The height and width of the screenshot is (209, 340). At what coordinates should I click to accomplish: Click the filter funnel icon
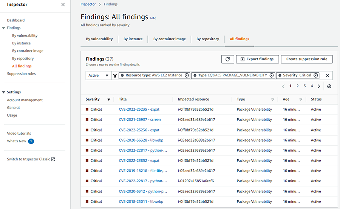point(115,75)
